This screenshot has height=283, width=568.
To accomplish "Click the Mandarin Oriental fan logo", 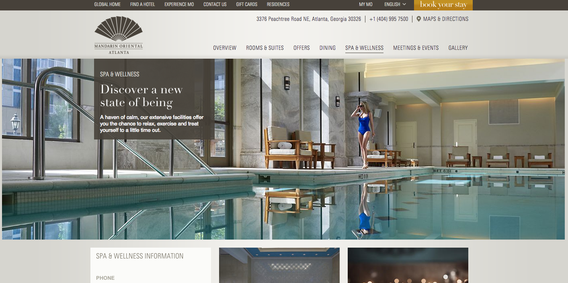I will [x=119, y=35].
